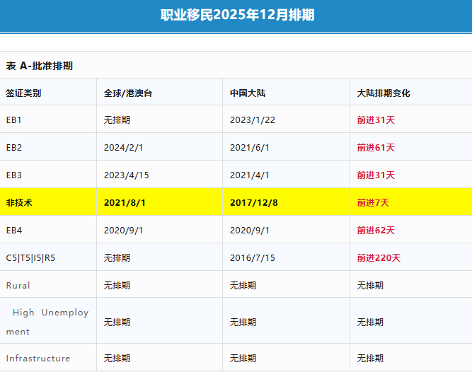Click the 大陆排期变化 column header
The height and width of the screenshot is (372, 472).
pos(384,93)
